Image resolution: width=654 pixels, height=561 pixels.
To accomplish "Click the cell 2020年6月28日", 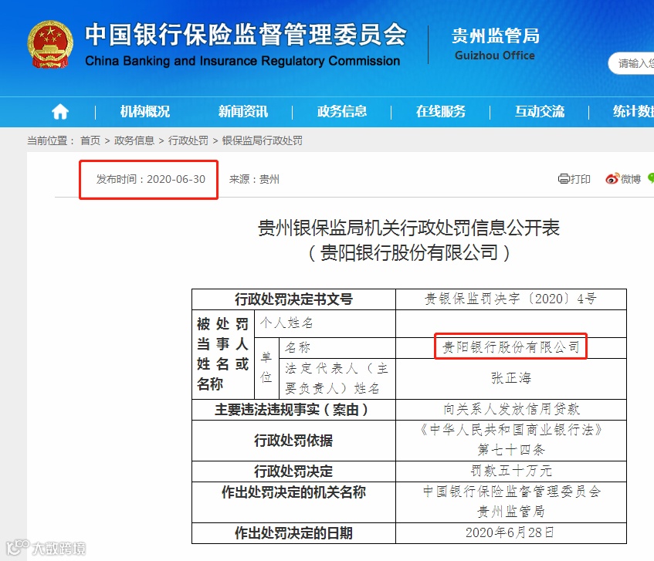I will coord(511,532).
